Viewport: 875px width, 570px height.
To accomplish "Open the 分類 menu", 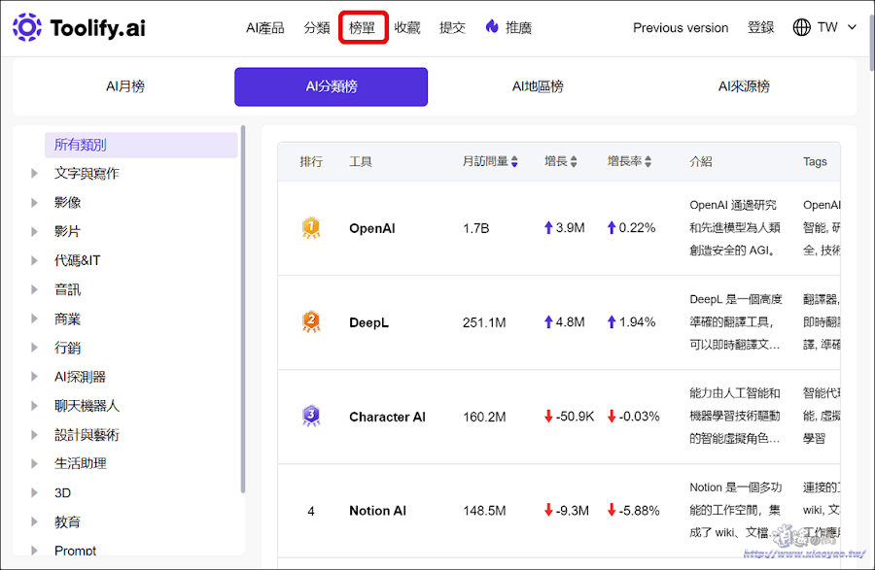I will tap(316, 27).
